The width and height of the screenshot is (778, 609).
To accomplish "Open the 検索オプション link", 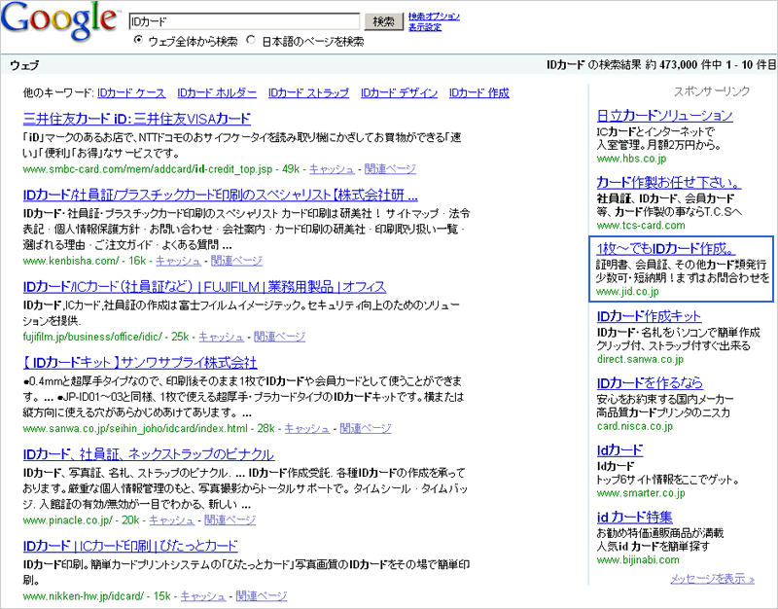I will (434, 17).
